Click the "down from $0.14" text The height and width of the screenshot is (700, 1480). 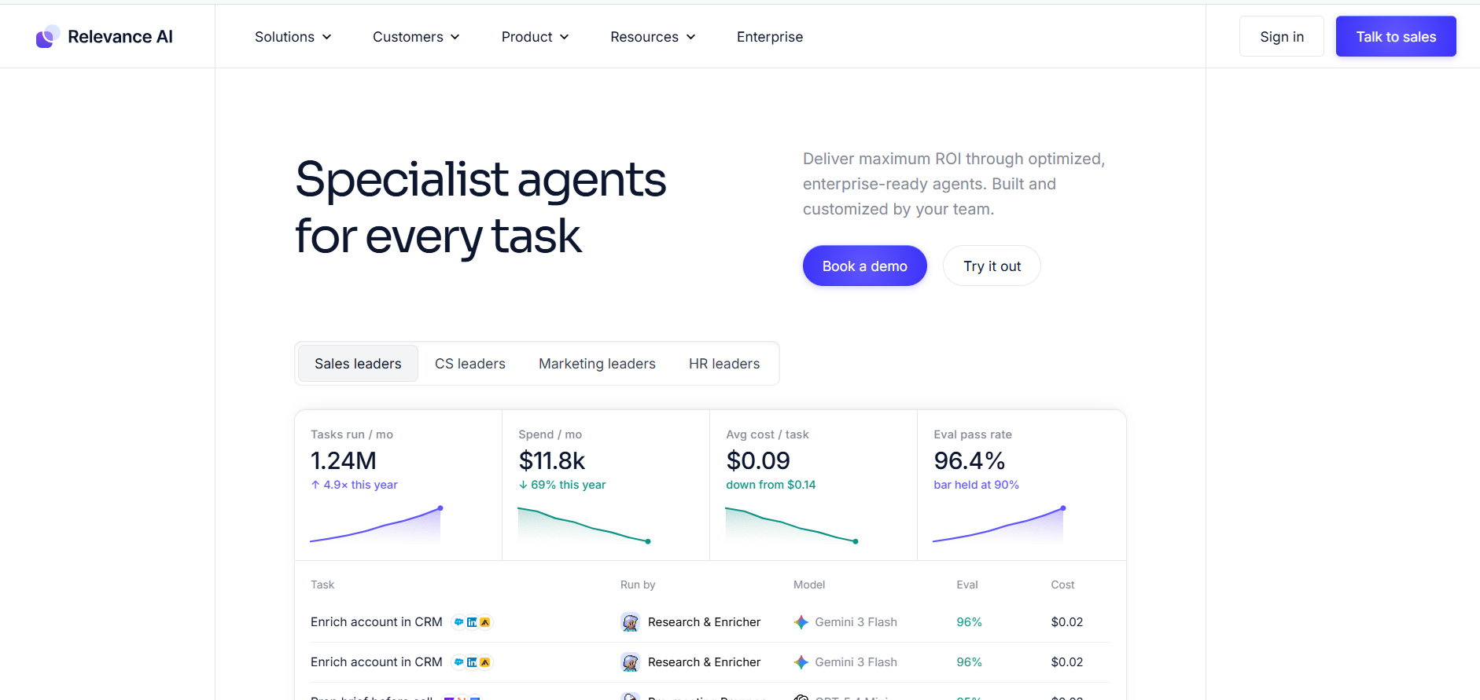[x=771, y=485]
